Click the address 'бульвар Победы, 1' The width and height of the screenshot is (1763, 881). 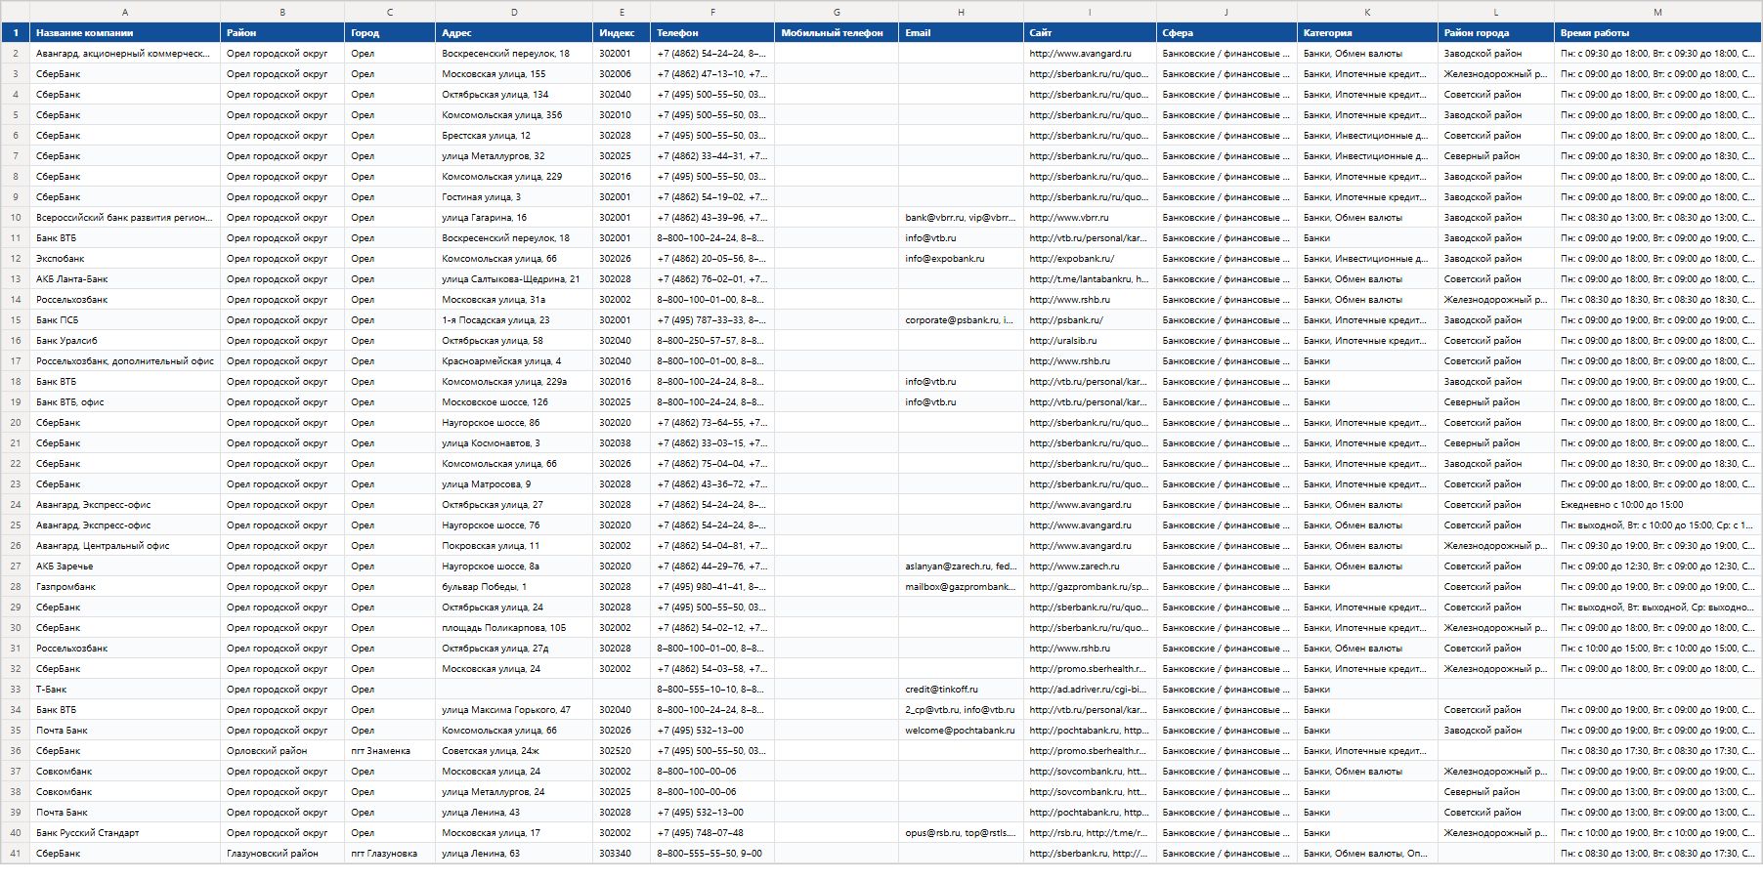(x=514, y=587)
